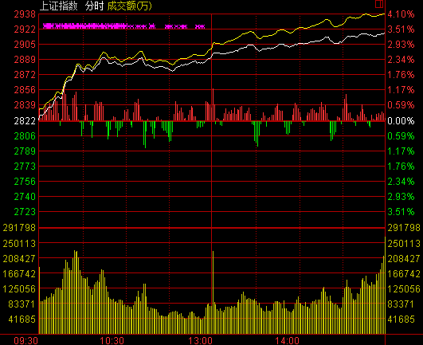The width and height of the screenshot is (423, 345).
Task: Click the 成交额(万) indicator label
Action: point(130,6)
